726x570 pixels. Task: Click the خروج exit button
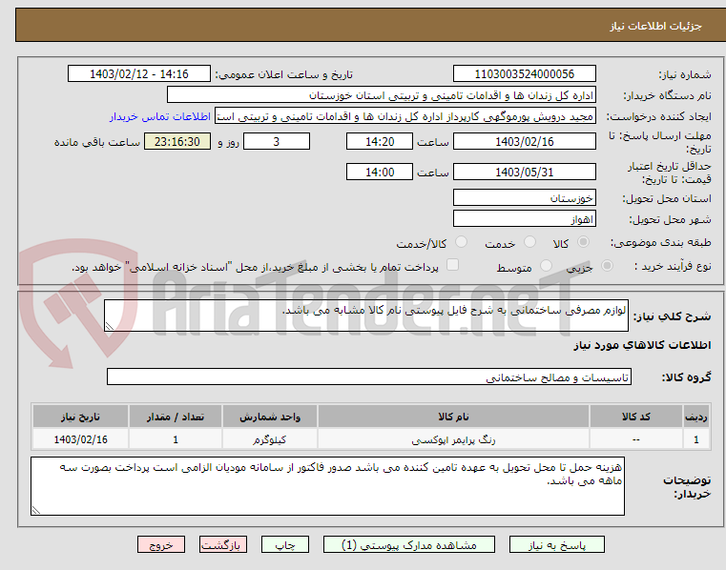coord(161,544)
